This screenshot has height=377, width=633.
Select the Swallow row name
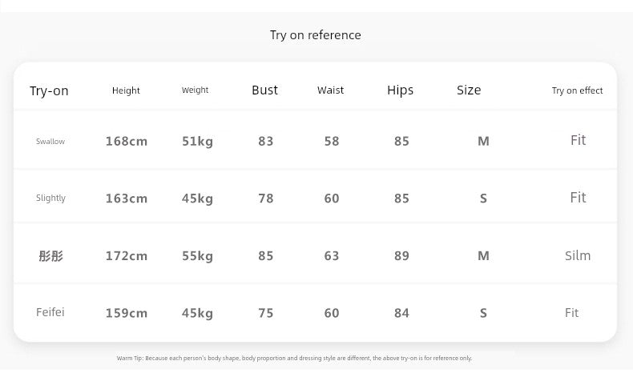point(50,142)
